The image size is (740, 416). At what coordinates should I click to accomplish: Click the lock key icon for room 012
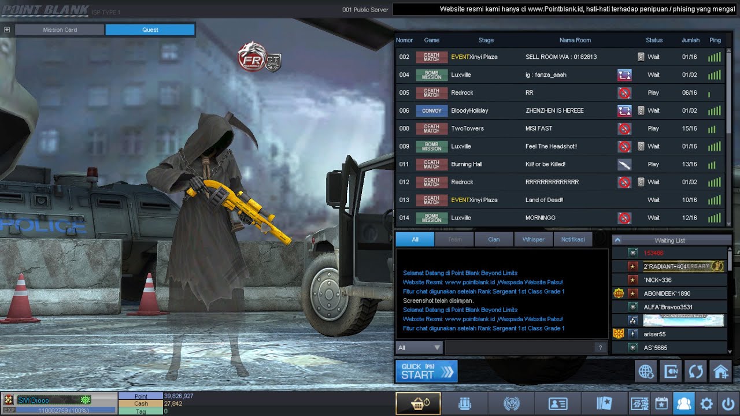click(x=641, y=182)
